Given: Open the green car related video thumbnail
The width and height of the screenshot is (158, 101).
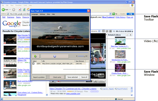Looking at the screenshot, I should (120, 41).
